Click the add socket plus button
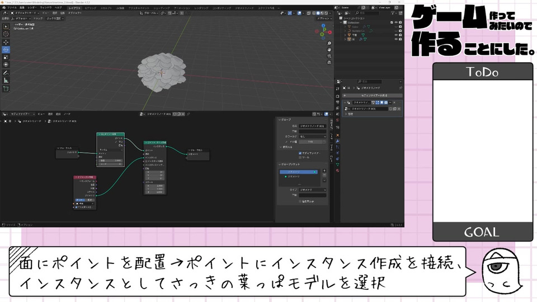Screen dimensions: 537x302 click(324, 171)
